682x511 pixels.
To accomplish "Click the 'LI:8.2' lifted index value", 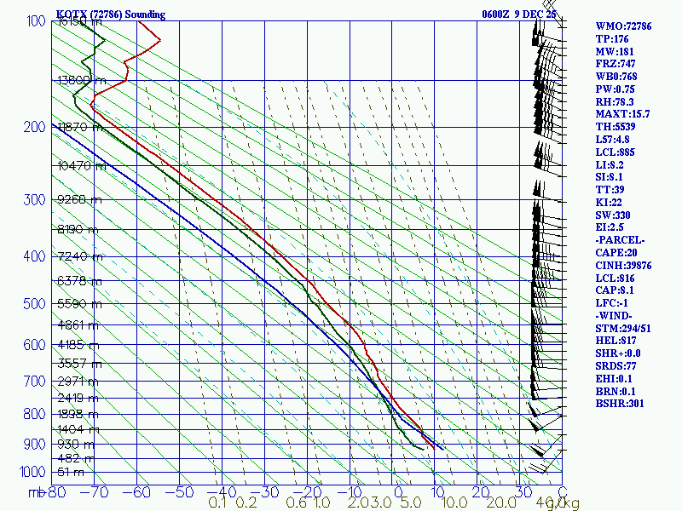I will (610, 165).
